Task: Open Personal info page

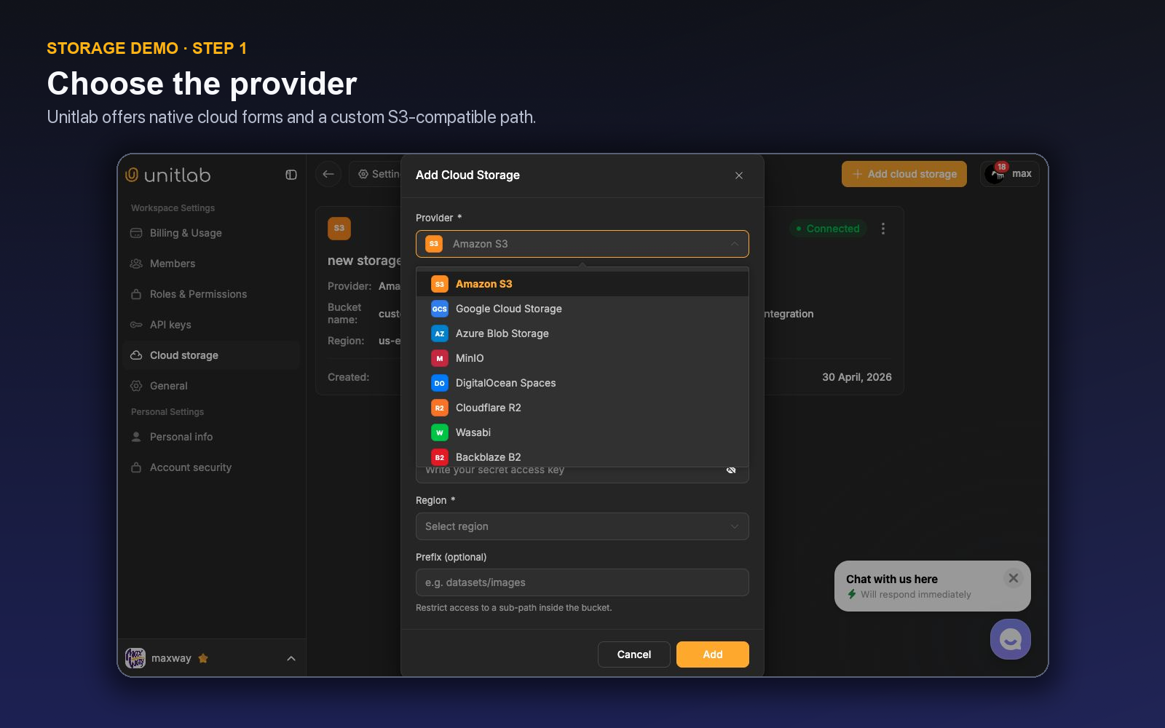Action: click(x=211, y=437)
